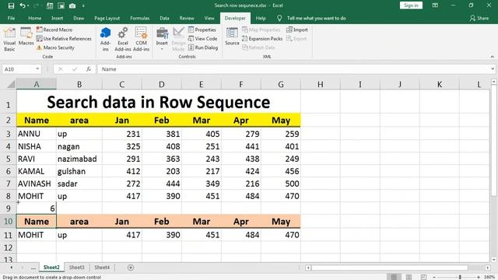
Task: Toggle Use Relative References
Action: point(64,38)
